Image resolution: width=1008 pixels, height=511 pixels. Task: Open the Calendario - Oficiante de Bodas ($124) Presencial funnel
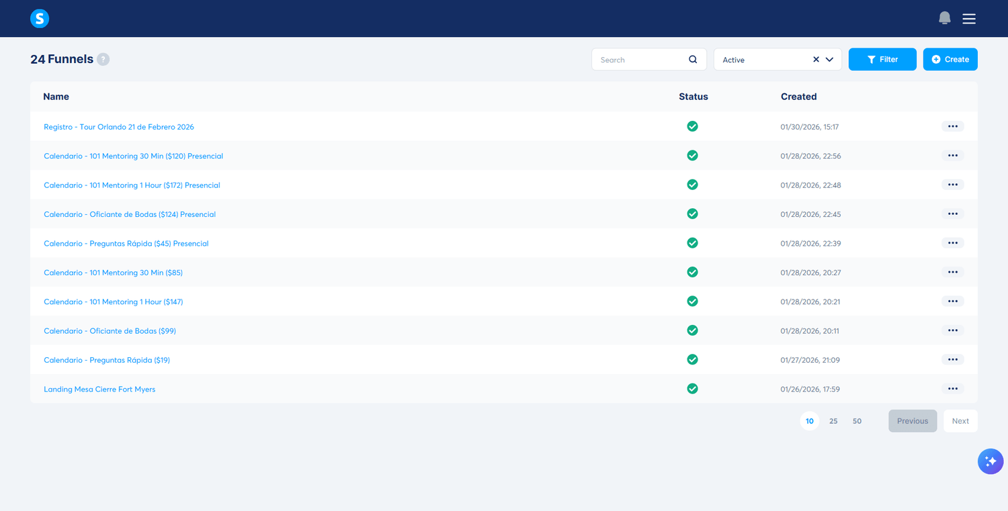click(x=130, y=214)
